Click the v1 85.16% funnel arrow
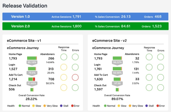 [x=32, y=63]
